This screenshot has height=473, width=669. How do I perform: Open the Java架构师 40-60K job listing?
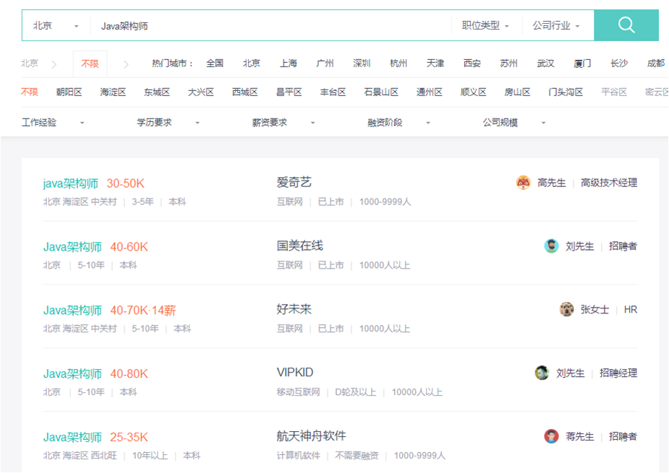(x=72, y=247)
